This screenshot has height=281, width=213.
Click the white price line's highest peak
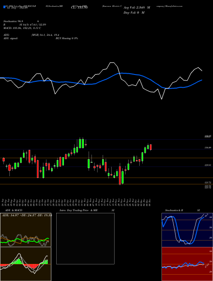[x=112, y=63]
